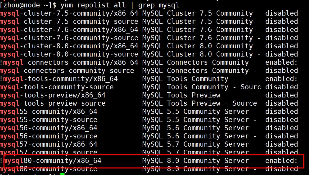The width and height of the screenshot is (309, 175).
Task: Select repo ID "mysql-tools-community-source"
Action: click(57, 87)
